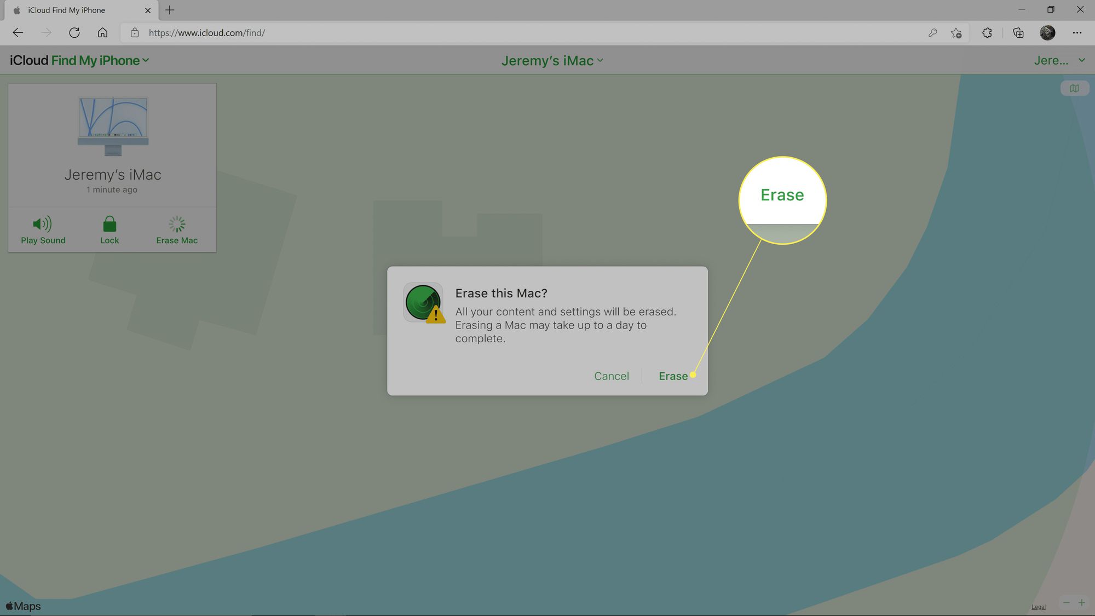The width and height of the screenshot is (1095, 616).
Task: Add this page to favorites
Action: 956,33
